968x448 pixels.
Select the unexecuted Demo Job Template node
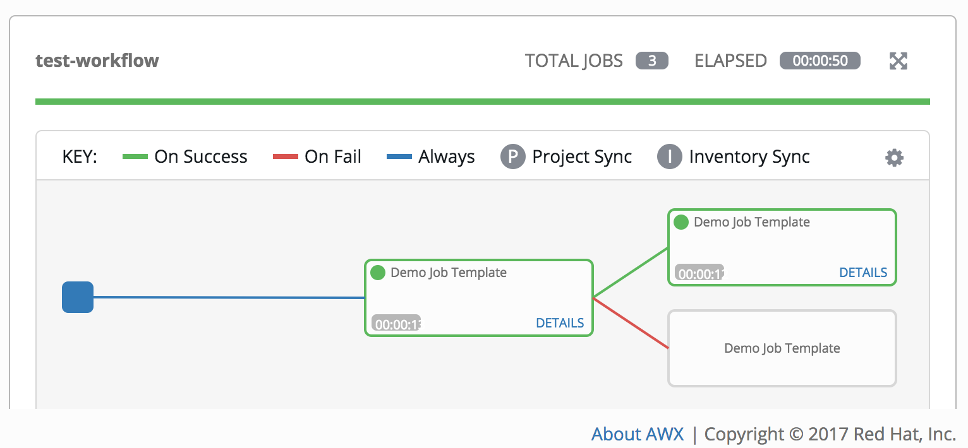tap(782, 348)
